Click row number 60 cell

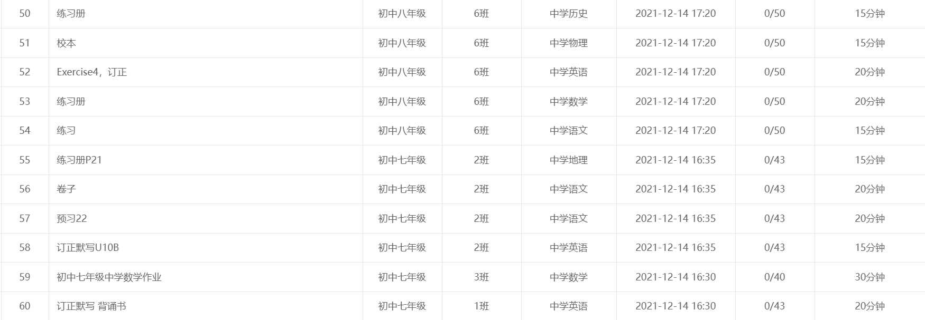[25, 306]
